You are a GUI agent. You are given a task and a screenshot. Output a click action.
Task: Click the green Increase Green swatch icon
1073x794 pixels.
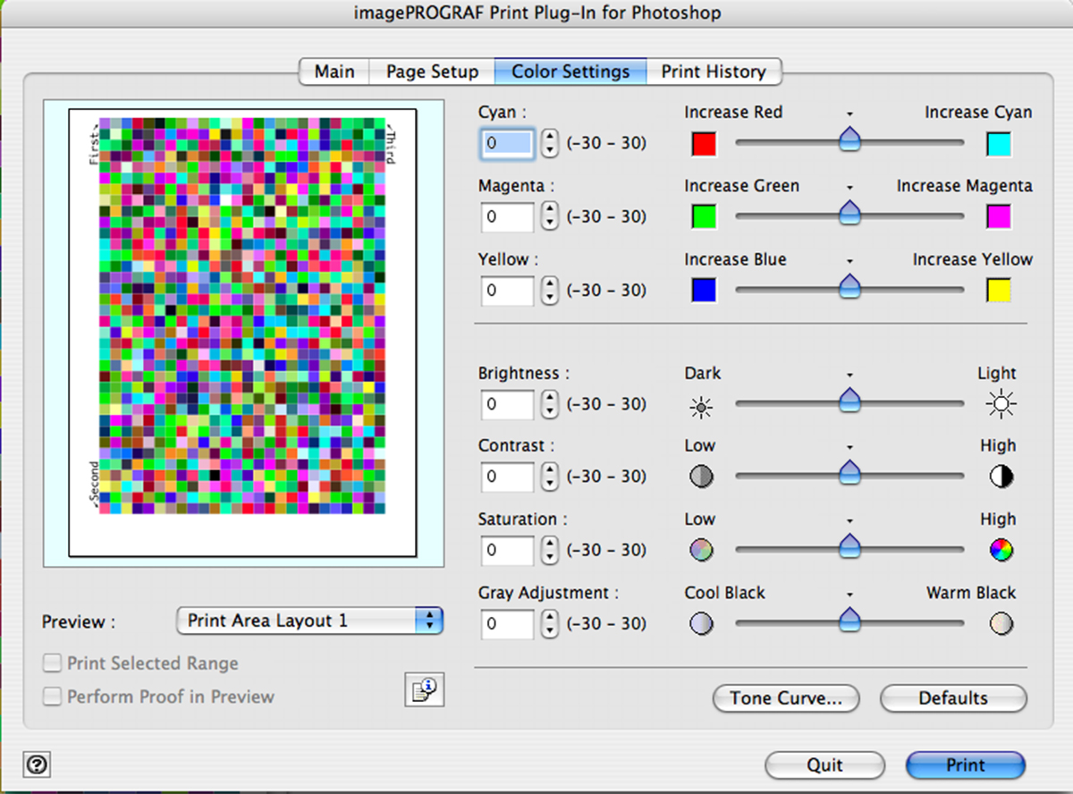point(704,216)
